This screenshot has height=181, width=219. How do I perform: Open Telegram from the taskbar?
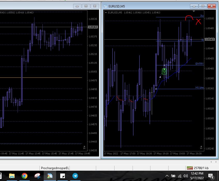[75, 176]
